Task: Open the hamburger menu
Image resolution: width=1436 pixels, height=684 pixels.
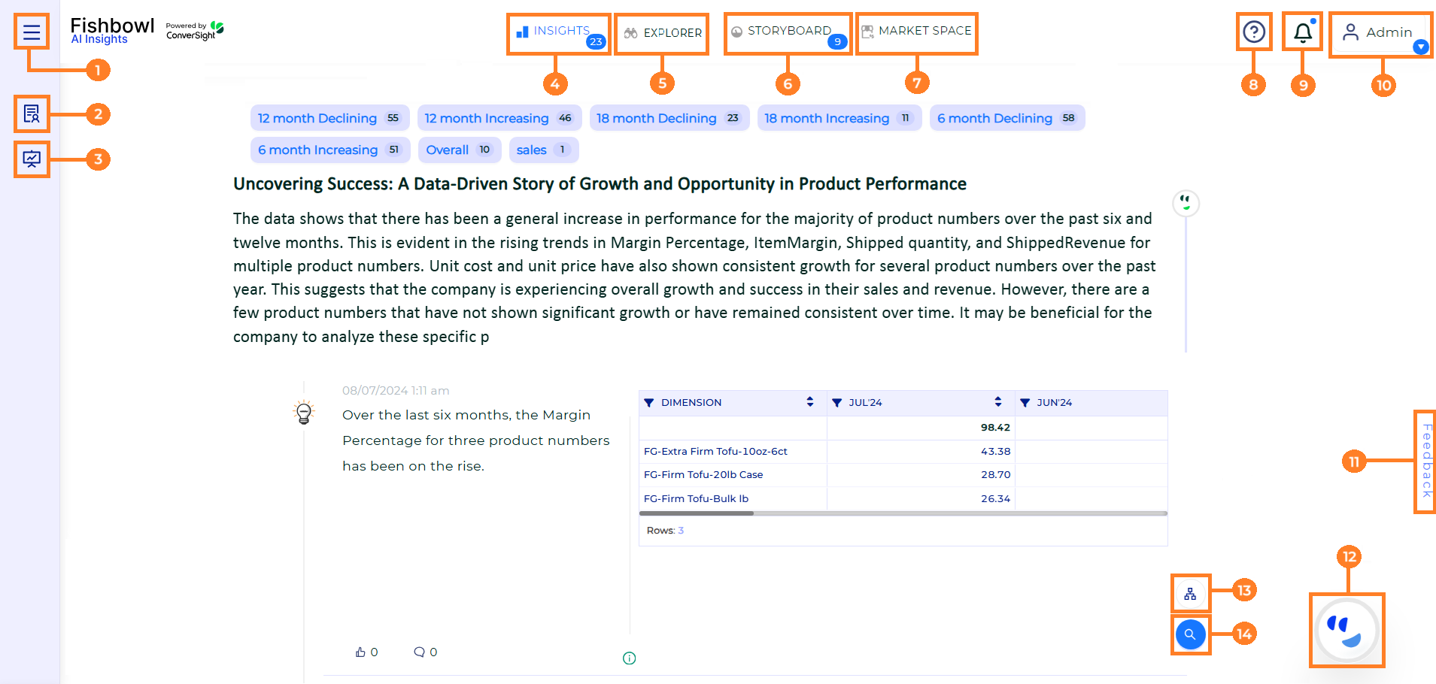Action: click(32, 32)
